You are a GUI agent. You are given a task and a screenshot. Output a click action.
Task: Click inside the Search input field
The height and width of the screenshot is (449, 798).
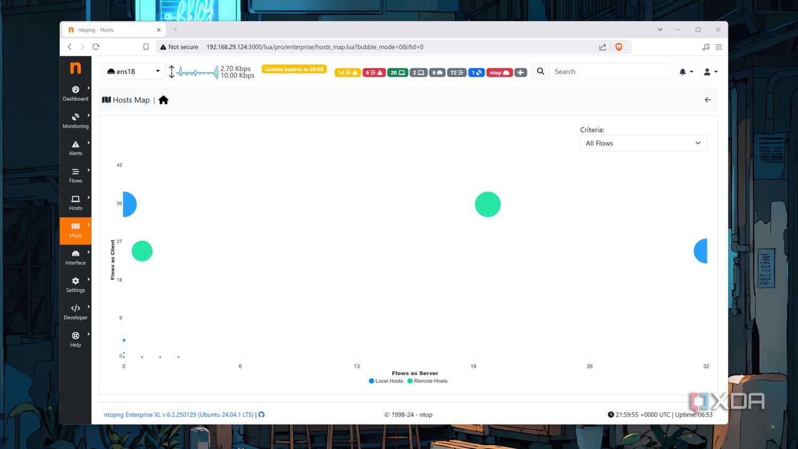pos(611,71)
